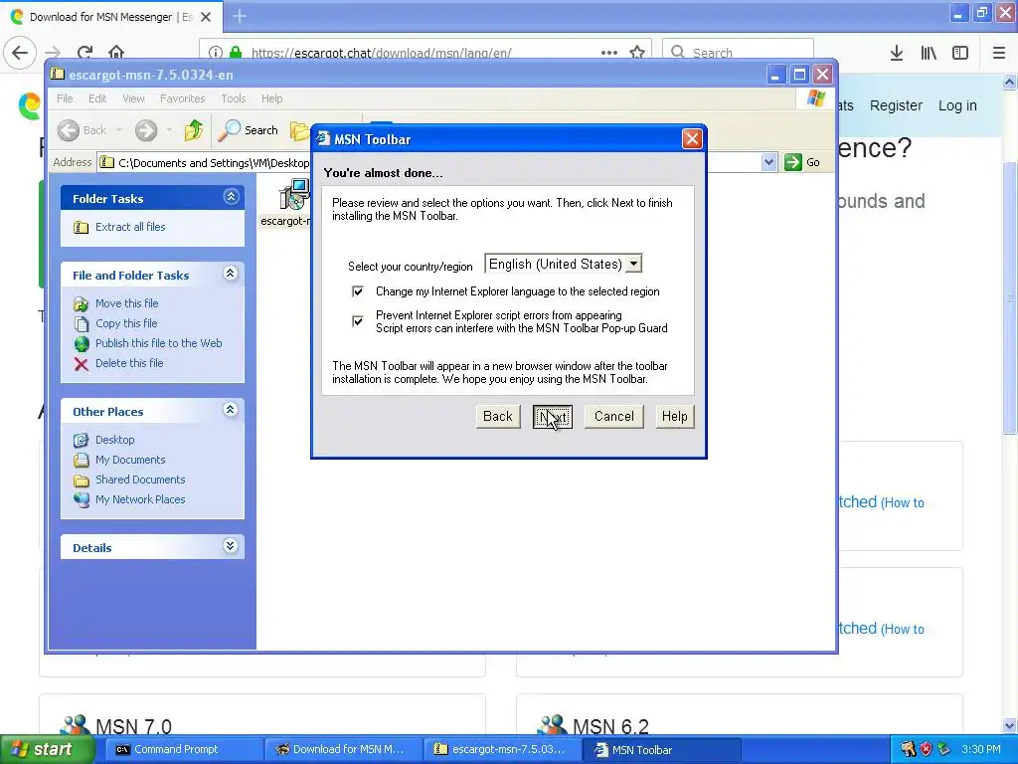Uncheck Change my Internet Explorer language
The image size is (1018, 764).
point(358,291)
